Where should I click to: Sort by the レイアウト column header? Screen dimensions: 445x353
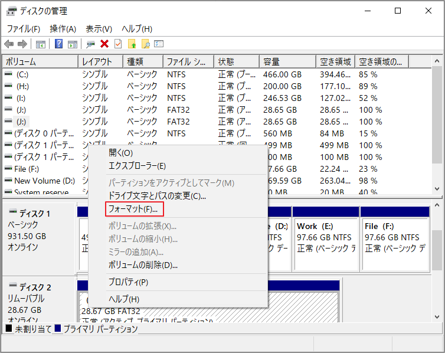pyautogui.click(x=101, y=61)
